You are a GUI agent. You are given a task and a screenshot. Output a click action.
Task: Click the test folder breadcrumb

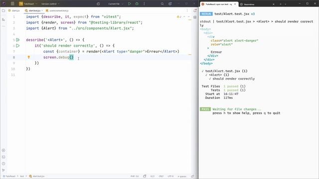click(22, 176)
